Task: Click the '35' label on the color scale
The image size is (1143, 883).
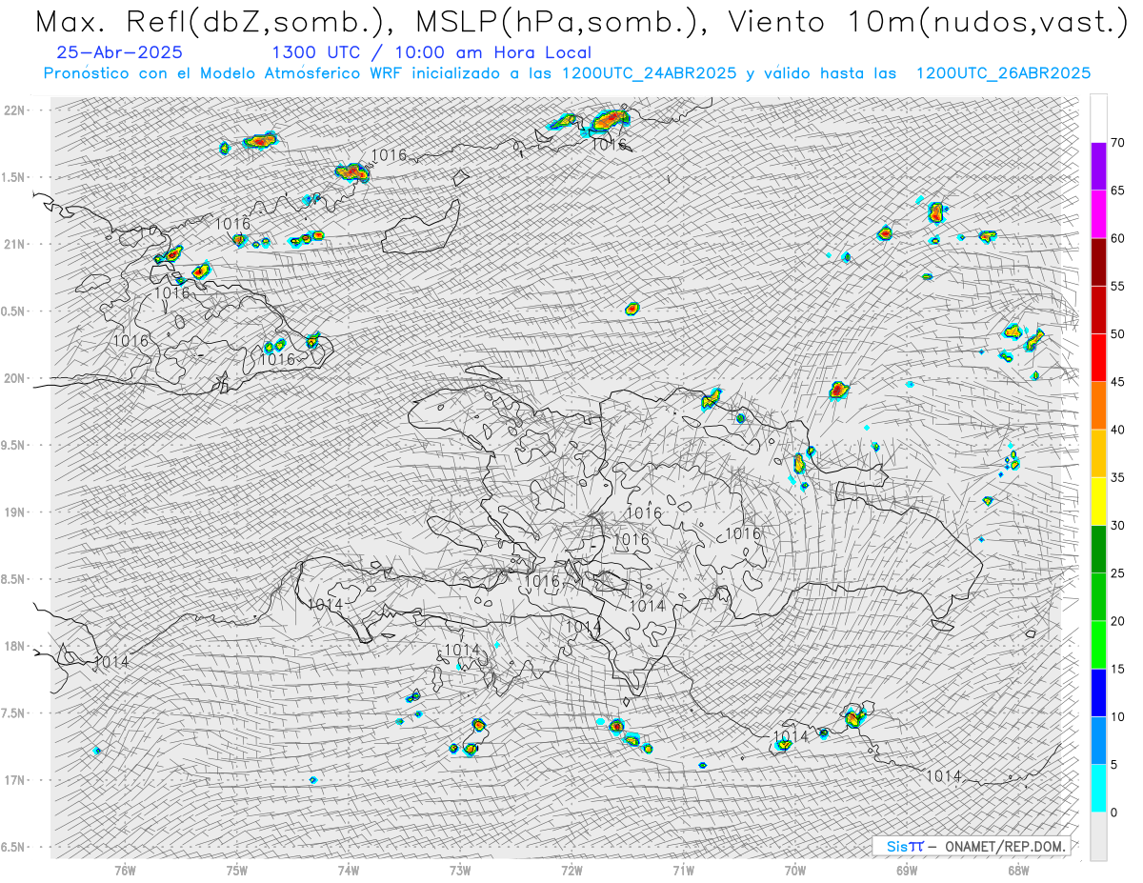Action: 1117,478
